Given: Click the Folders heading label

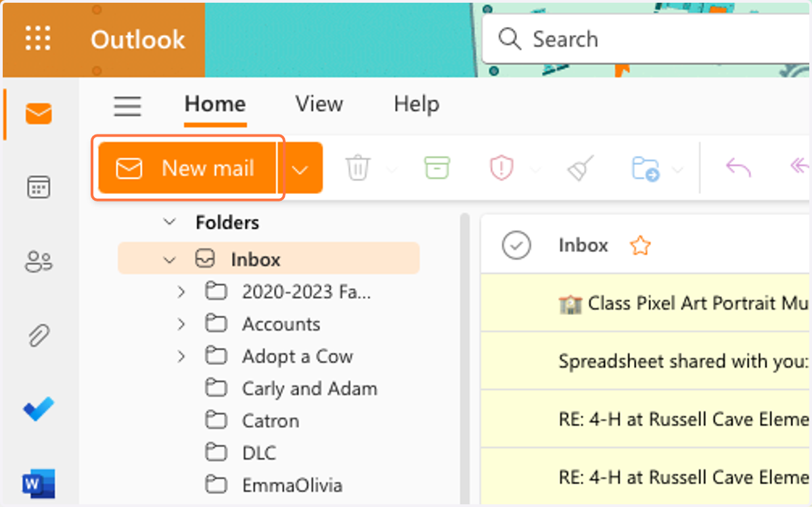Looking at the screenshot, I should tap(227, 222).
